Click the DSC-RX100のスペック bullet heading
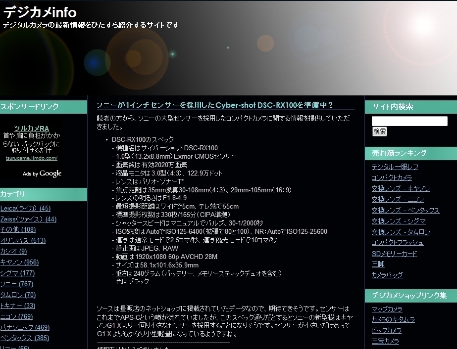 click(x=143, y=139)
